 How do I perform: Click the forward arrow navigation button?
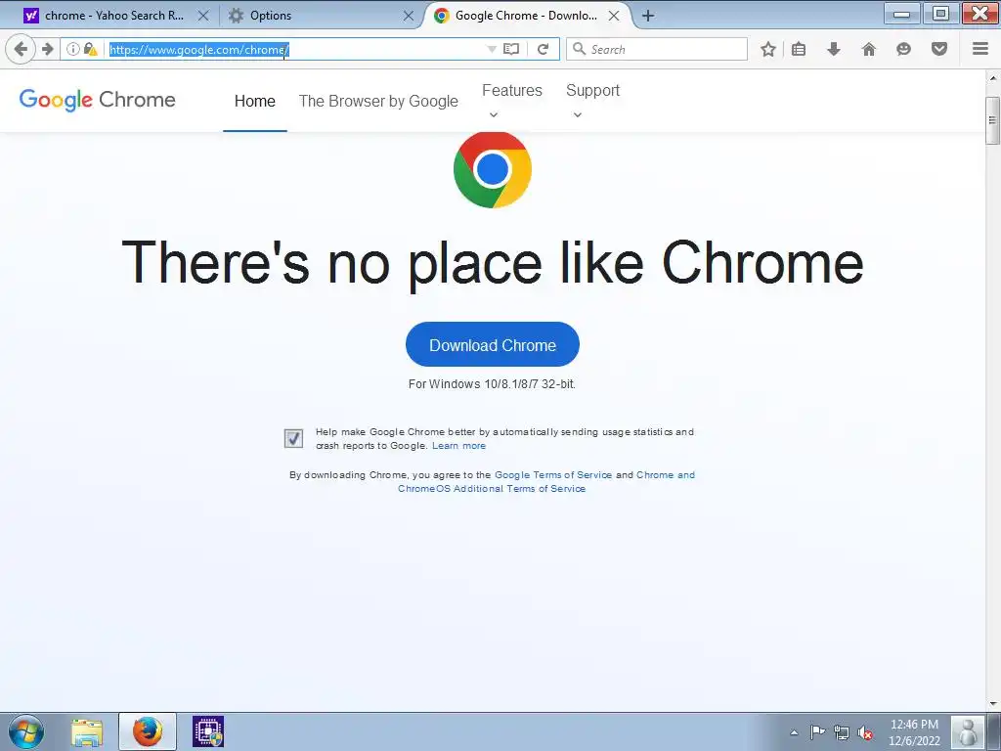pyautogui.click(x=48, y=49)
